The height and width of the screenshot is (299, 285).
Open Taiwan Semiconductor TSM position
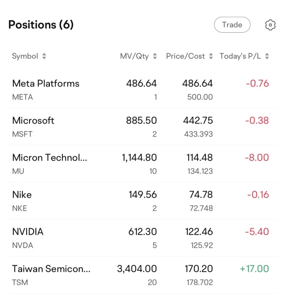click(x=142, y=275)
